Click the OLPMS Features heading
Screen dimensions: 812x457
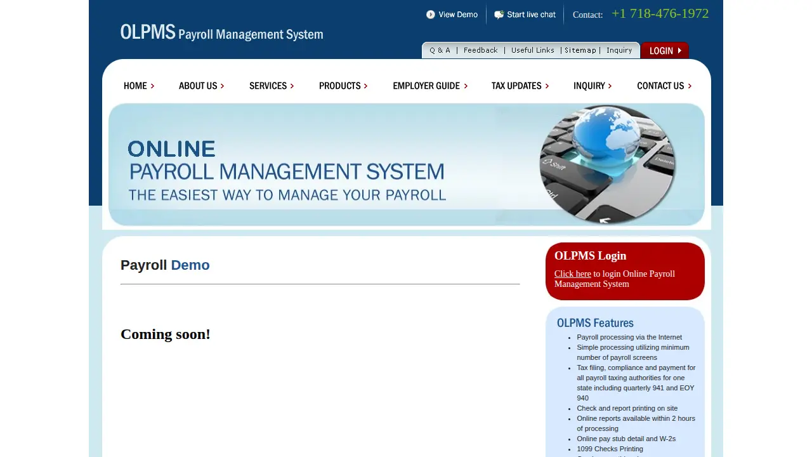click(595, 323)
